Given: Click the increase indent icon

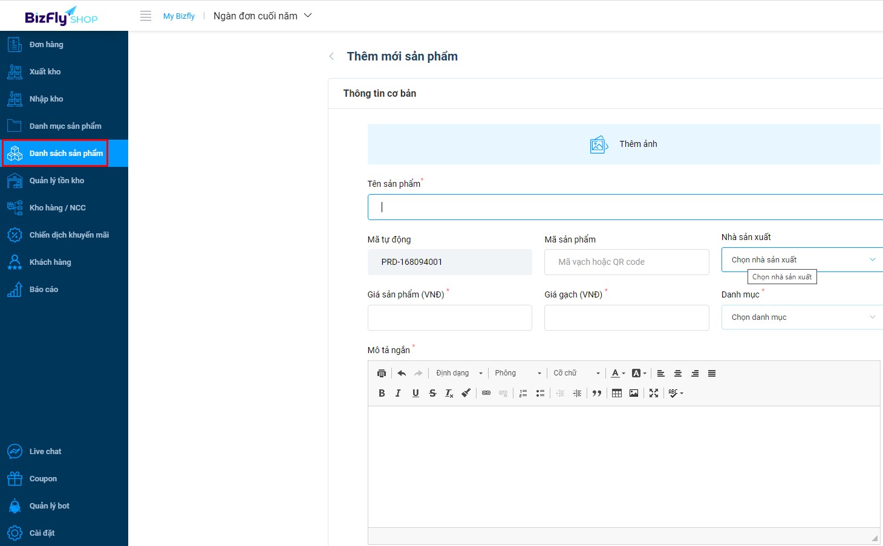Looking at the screenshot, I should point(577,393).
